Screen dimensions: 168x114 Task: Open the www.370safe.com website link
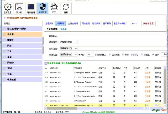click(x=93, y=112)
